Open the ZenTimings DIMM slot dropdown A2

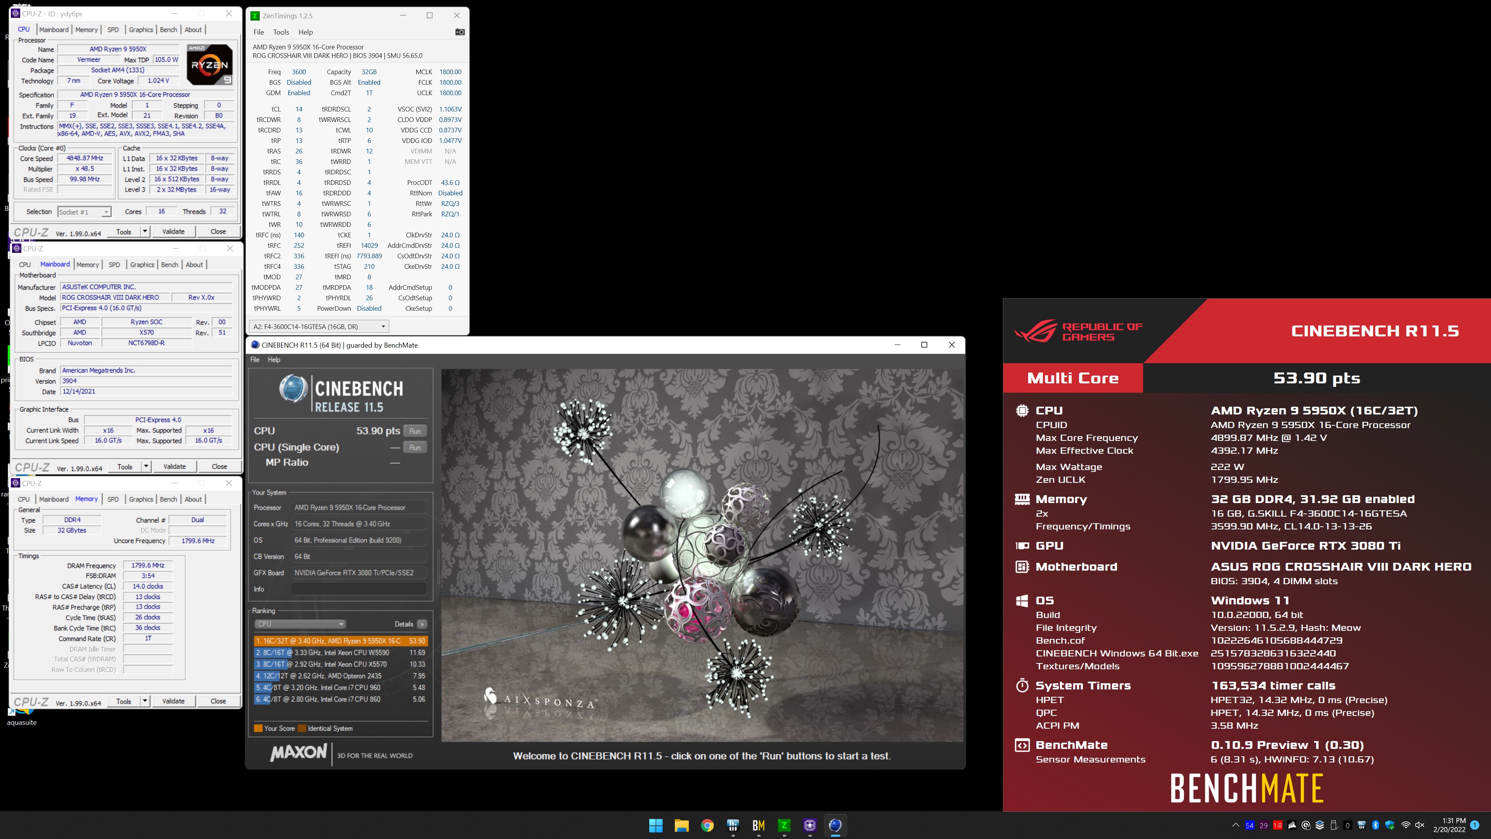pos(319,327)
